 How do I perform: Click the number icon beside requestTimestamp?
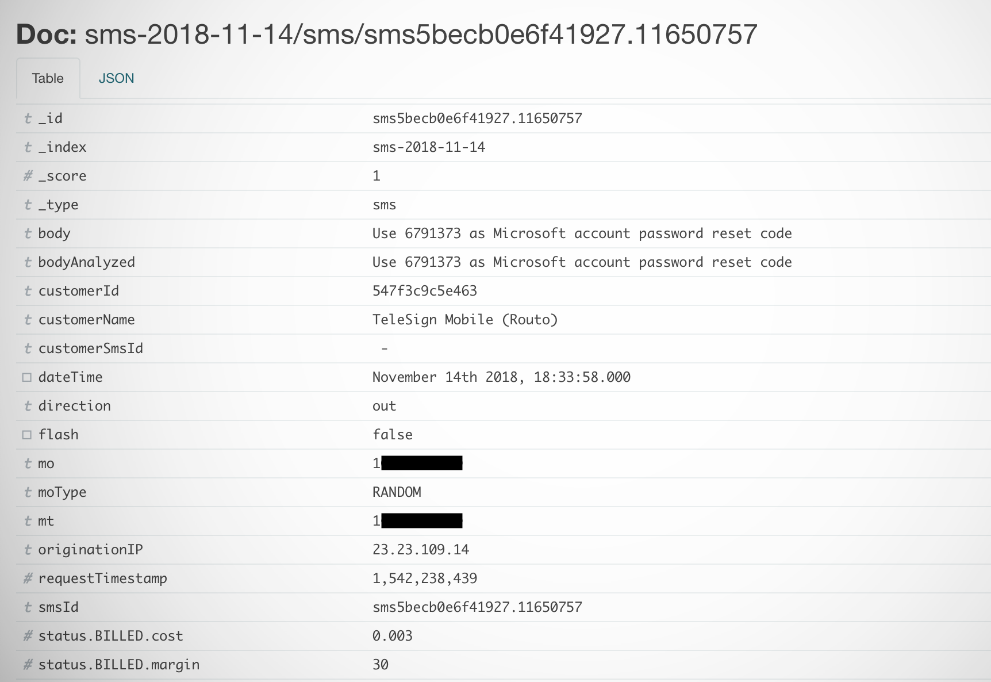(28, 578)
